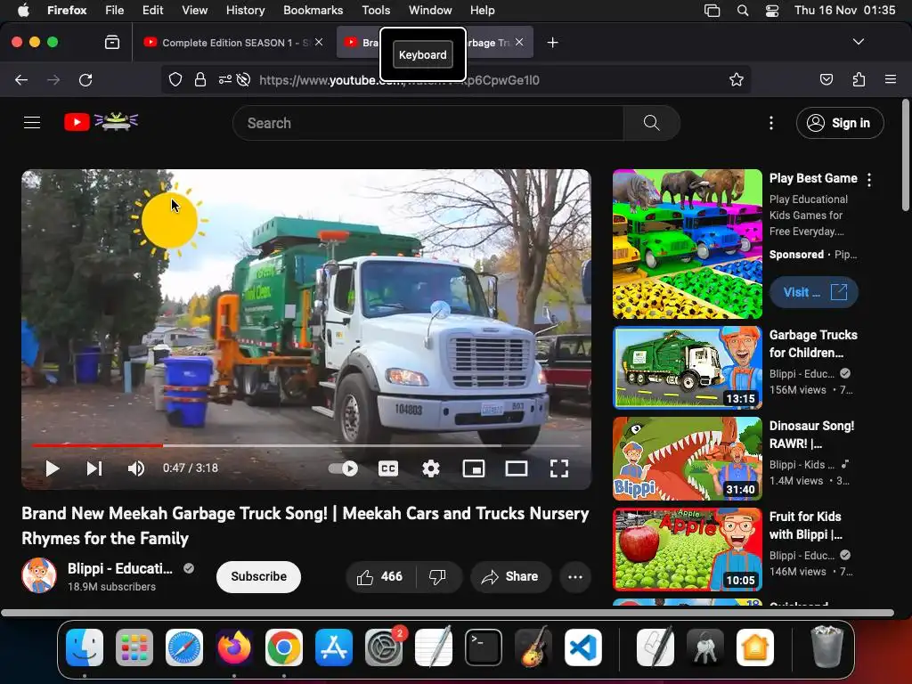Open macOS Control Center
This screenshot has height=684, width=912.
point(772,10)
